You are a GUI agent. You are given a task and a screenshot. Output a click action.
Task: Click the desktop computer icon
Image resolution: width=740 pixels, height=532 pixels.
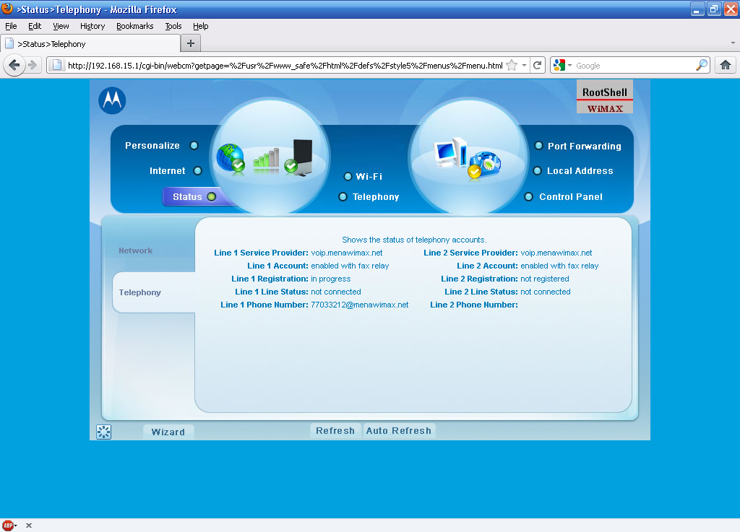pyautogui.click(x=450, y=152)
